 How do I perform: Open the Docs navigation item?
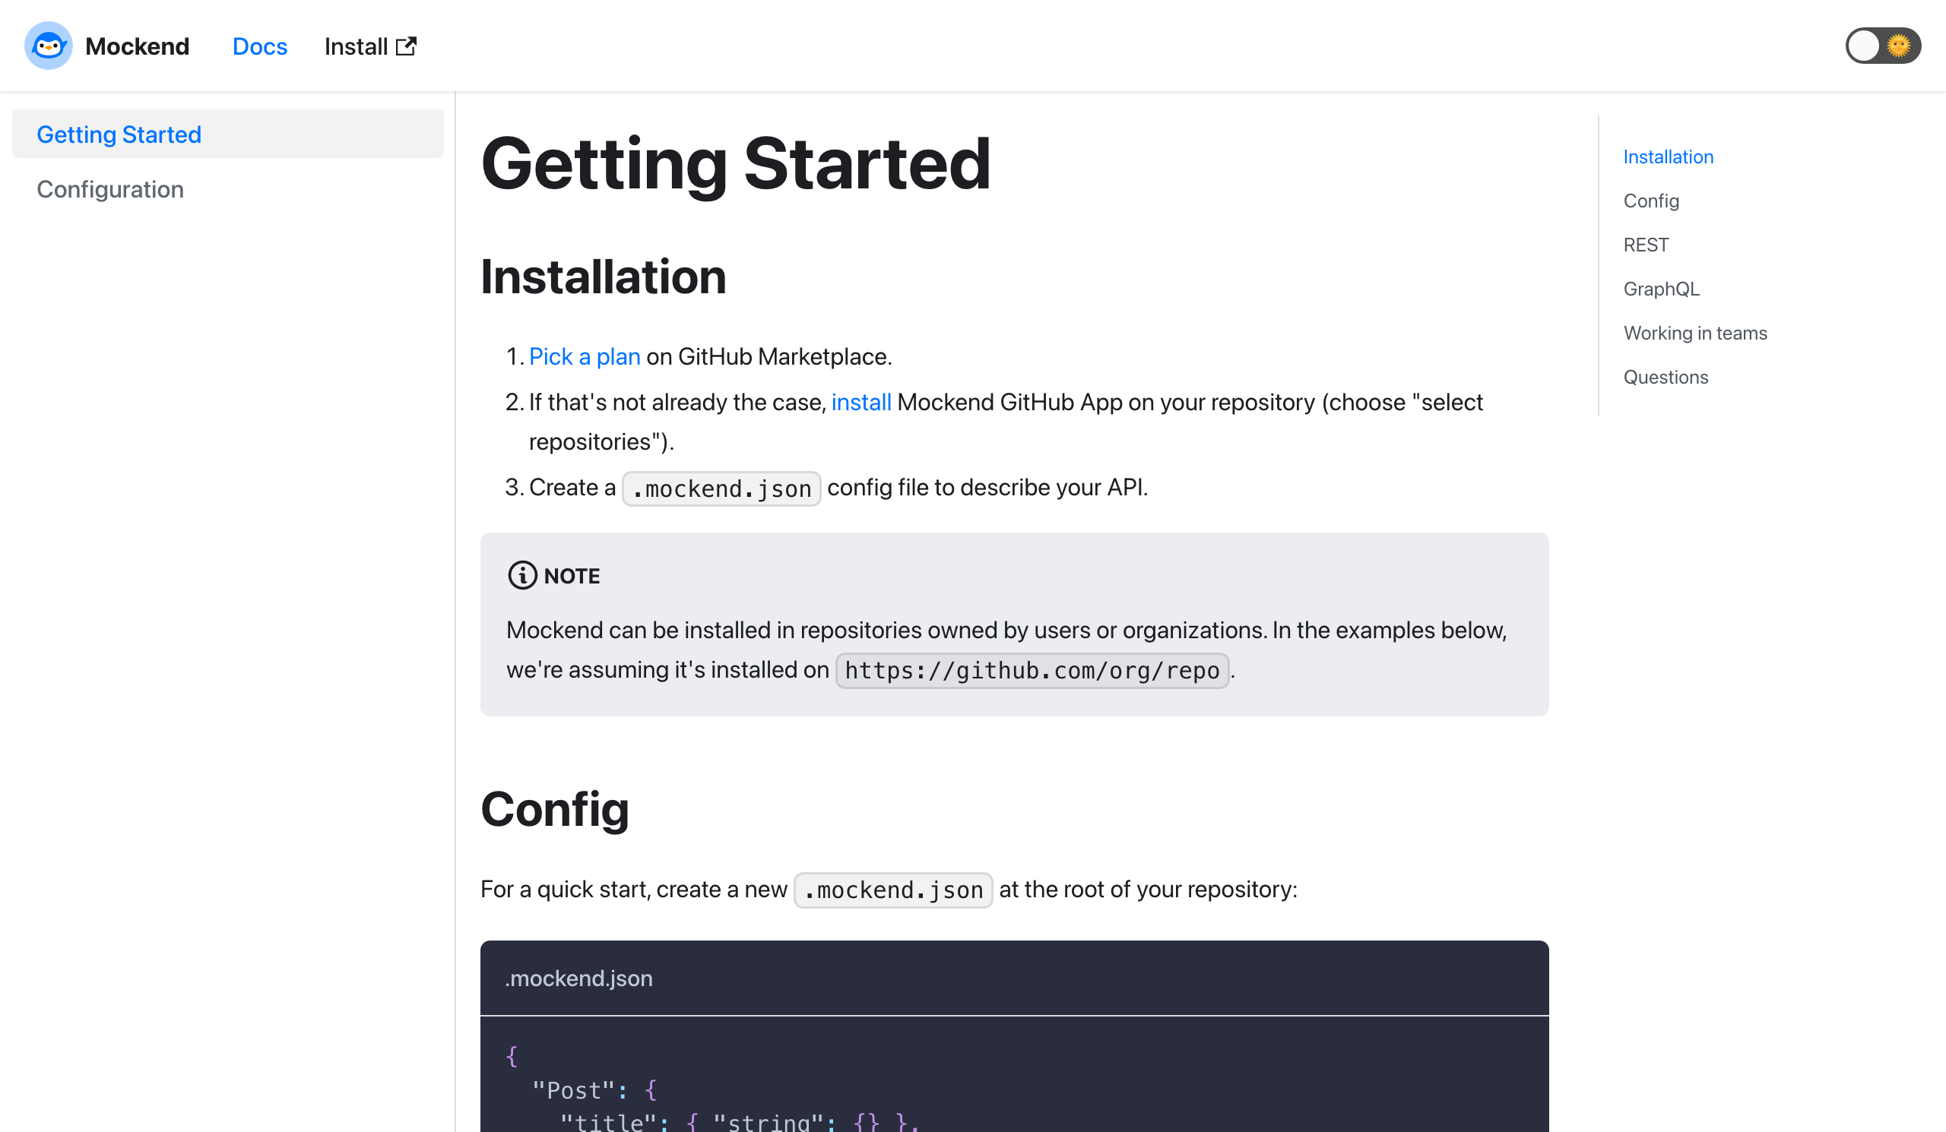(x=259, y=46)
